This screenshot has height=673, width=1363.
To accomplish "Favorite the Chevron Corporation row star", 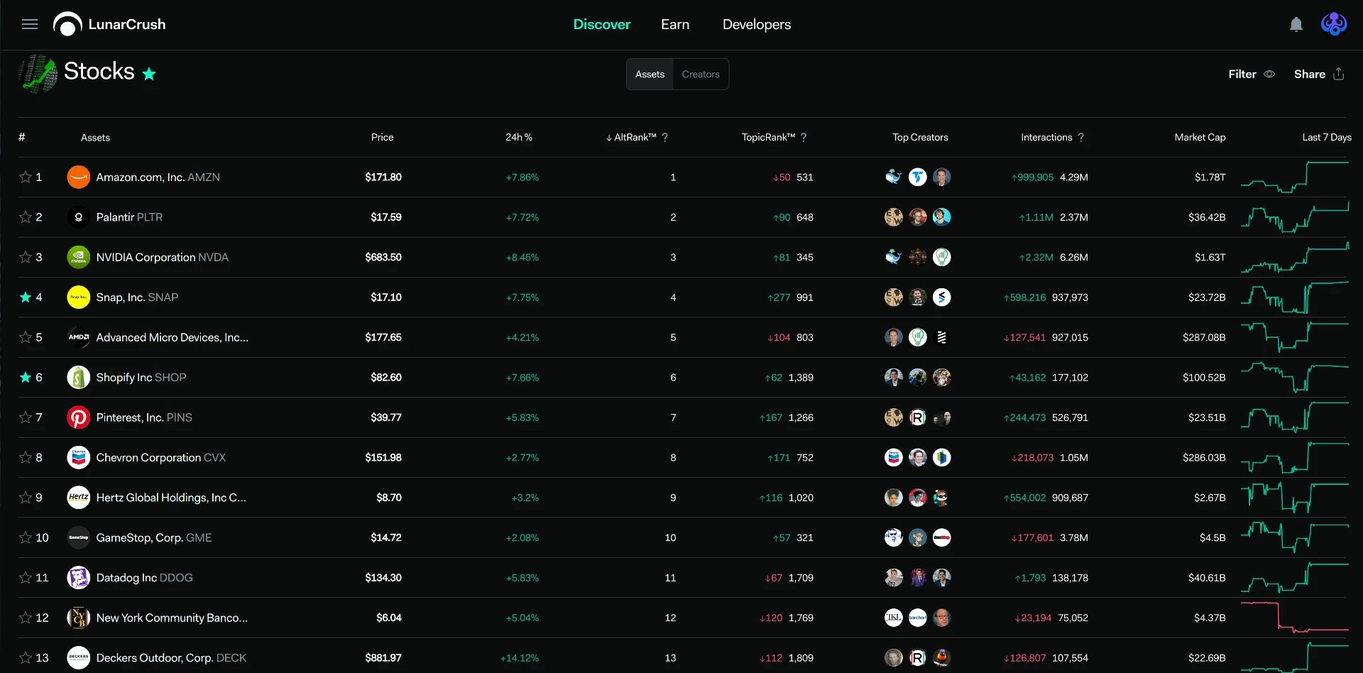I will click(26, 458).
